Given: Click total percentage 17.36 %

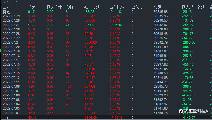Looking at the screenshot, I should 116,117.
